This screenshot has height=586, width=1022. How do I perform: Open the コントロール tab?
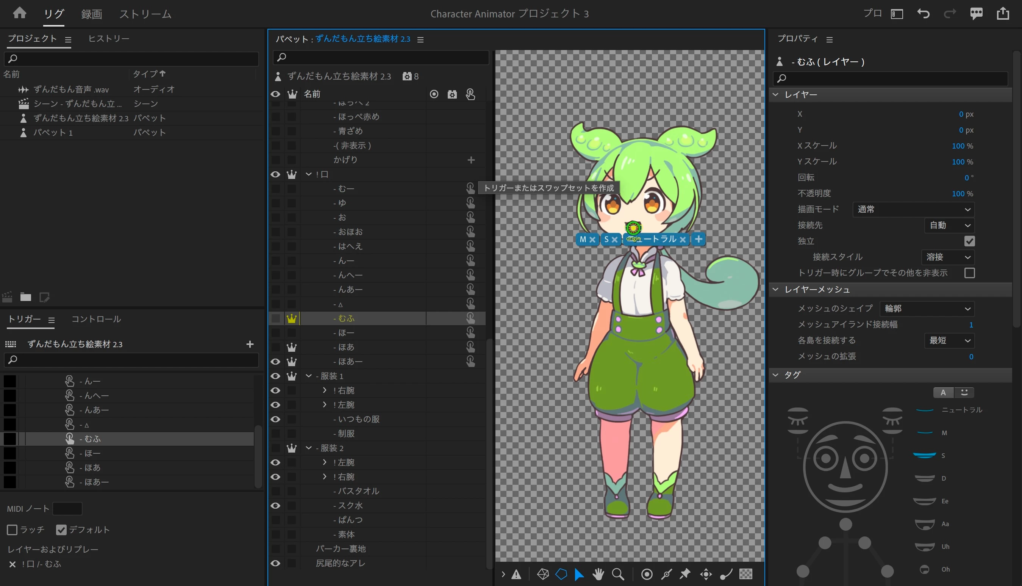click(x=96, y=319)
